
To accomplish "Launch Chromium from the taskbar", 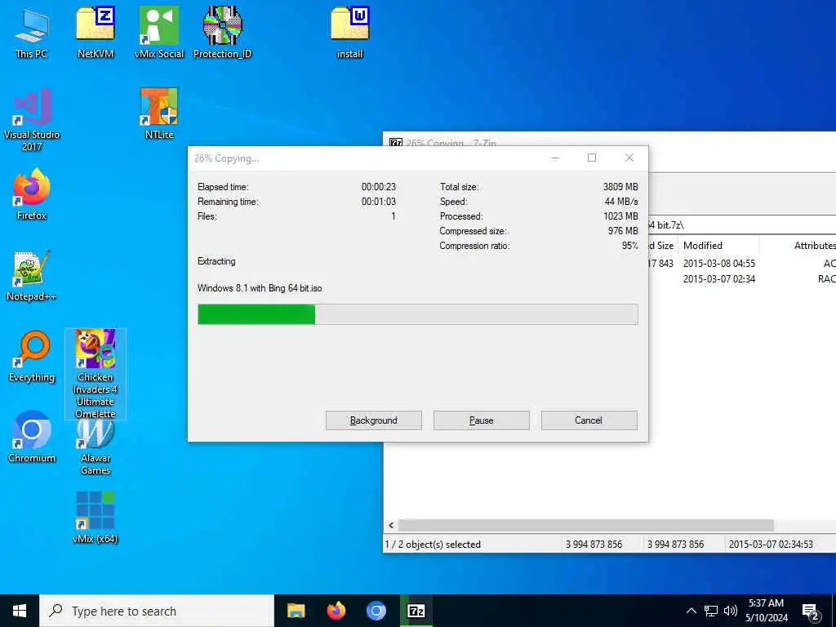I will coord(376,611).
